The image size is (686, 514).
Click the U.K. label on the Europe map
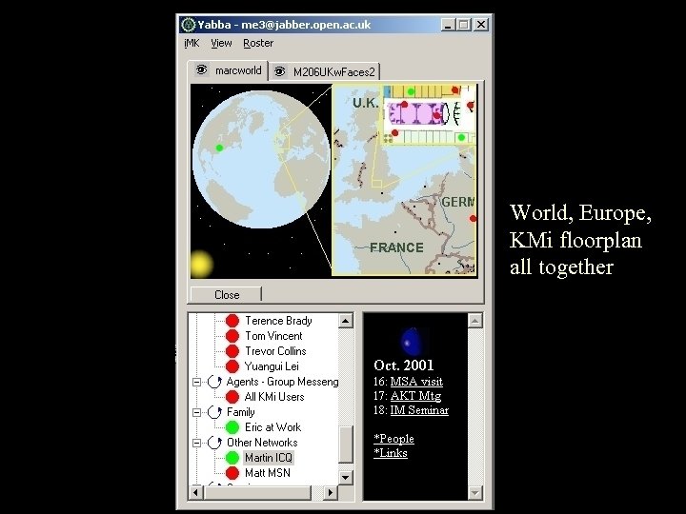tap(366, 103)
